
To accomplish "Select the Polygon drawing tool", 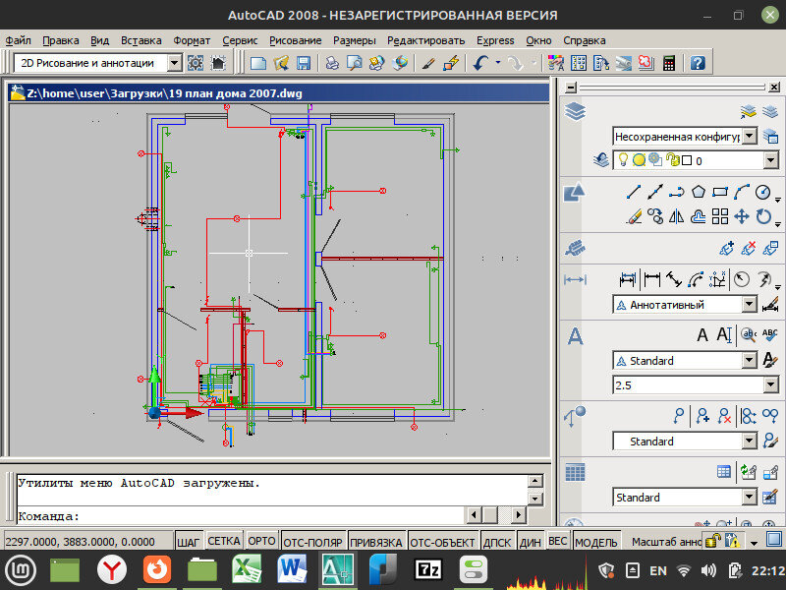I will tap(699, 192).
